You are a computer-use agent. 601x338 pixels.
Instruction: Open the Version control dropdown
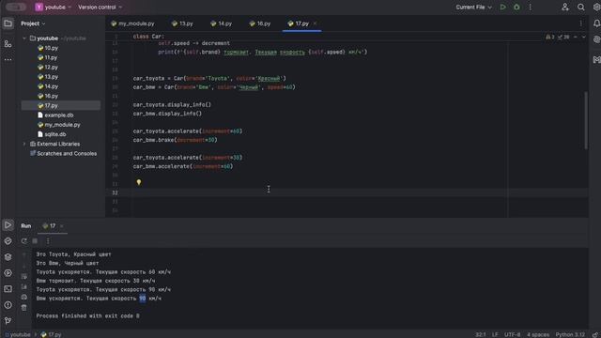[100, 8]
